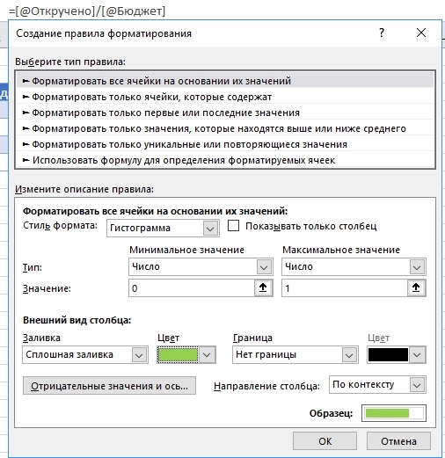Click the help question mark icon
The width and height of the screenshot is (445, 458).
(382, 33)
